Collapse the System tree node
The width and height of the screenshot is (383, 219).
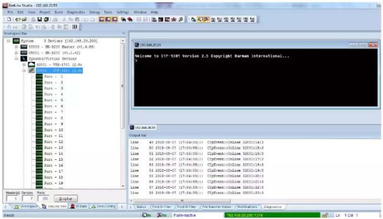[9, 41]
